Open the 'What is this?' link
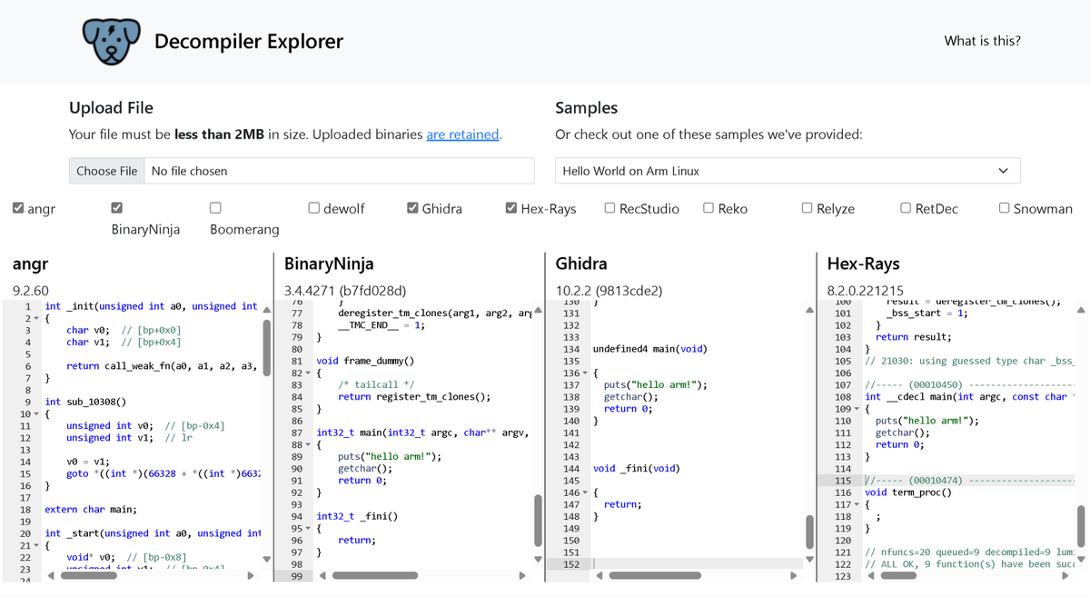 point(982,41)
